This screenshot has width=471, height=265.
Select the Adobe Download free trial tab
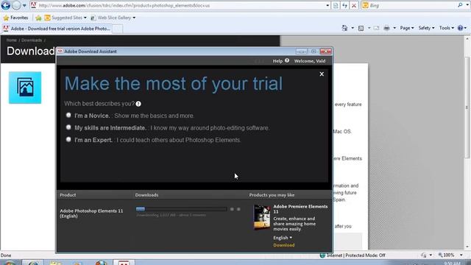[57, 29]
